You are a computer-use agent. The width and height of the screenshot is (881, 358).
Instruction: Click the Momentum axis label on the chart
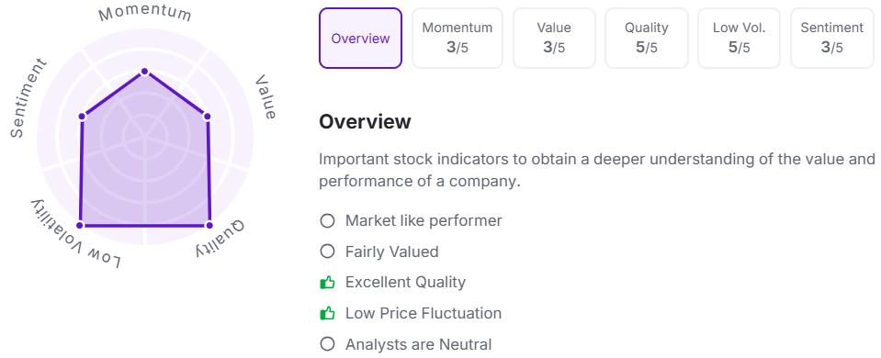point(145,14)
